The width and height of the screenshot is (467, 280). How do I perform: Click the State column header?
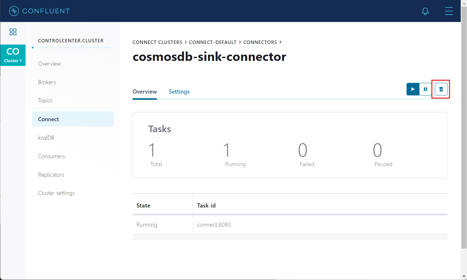coord(143,206)
